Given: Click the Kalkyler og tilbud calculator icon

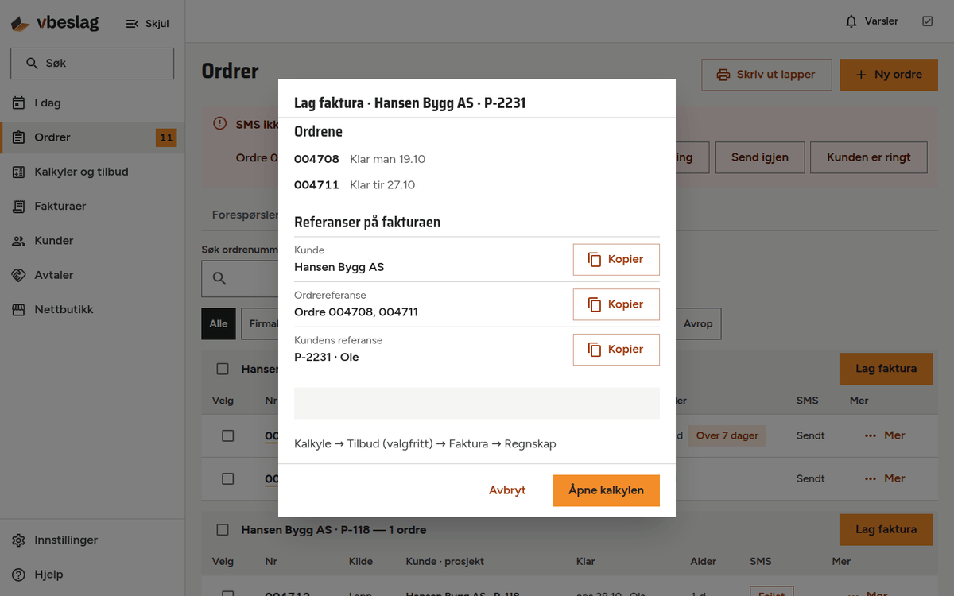Looking at the screenshot, I should (19, 172).
